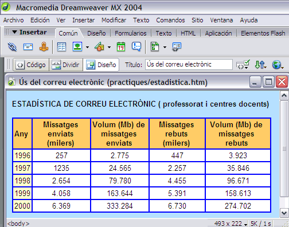Click the scroll up arrow
This screenshot has height=227, width=289.
284,96
